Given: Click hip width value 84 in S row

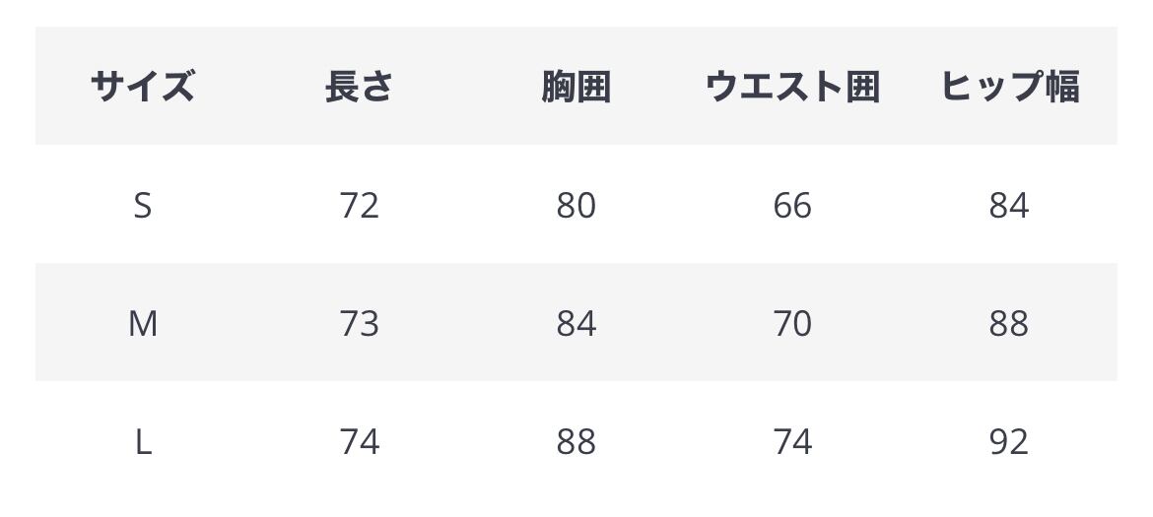Looking at the screenshot, I should click(1009, 206).
